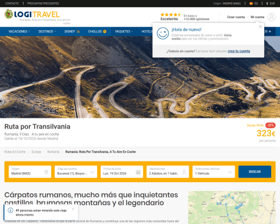Open the Habitaciones 2 Adultos field
Viewport: 280px width, 224px height.
click(168, 172)
